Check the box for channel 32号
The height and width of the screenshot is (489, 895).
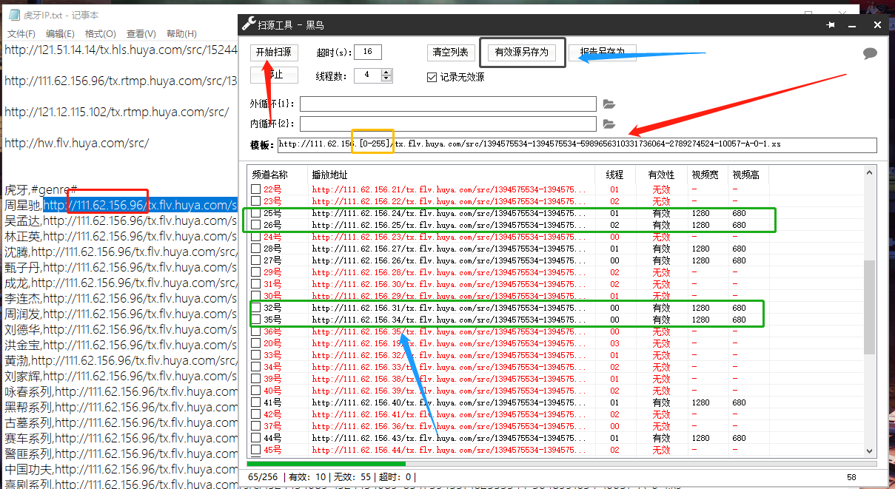pyautogui.click(x=255, y=308)
